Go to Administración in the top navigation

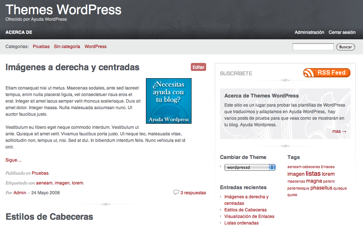[309, 32]
